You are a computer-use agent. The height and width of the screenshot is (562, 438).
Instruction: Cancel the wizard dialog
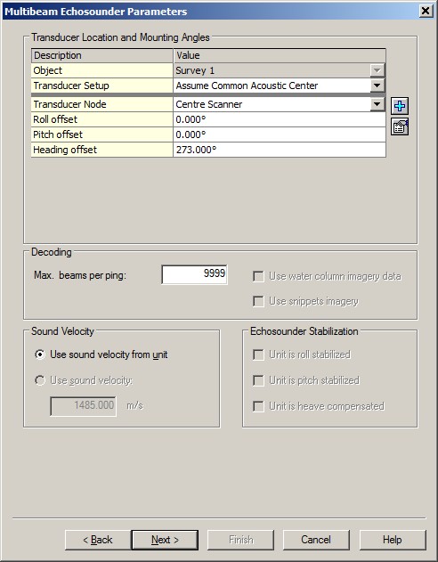pos(316,540)
